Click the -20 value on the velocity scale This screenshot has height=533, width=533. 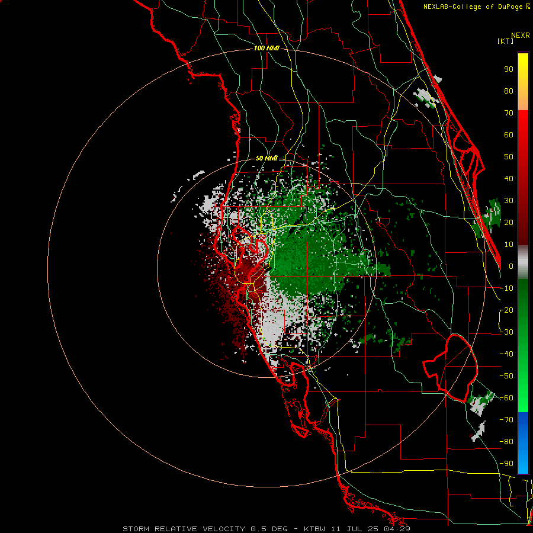point(506,310)
